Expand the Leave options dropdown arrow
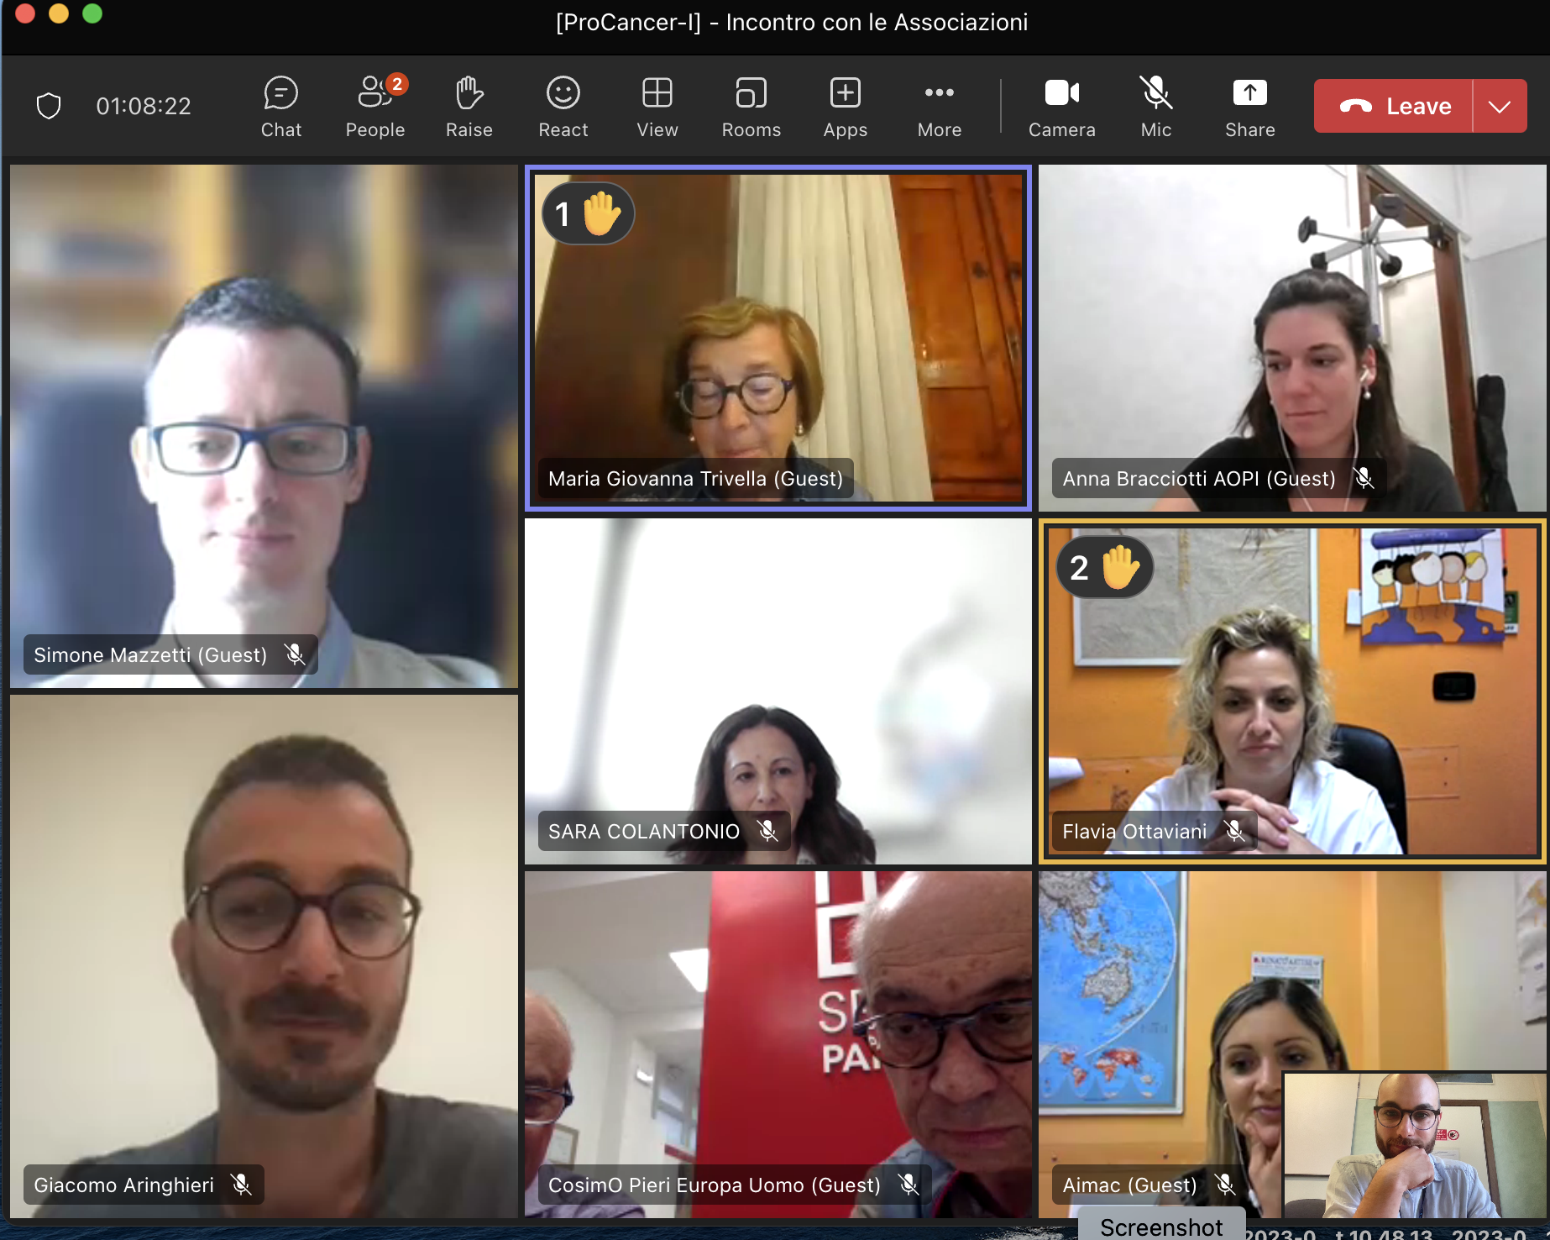 click(x=1500, y=106)
